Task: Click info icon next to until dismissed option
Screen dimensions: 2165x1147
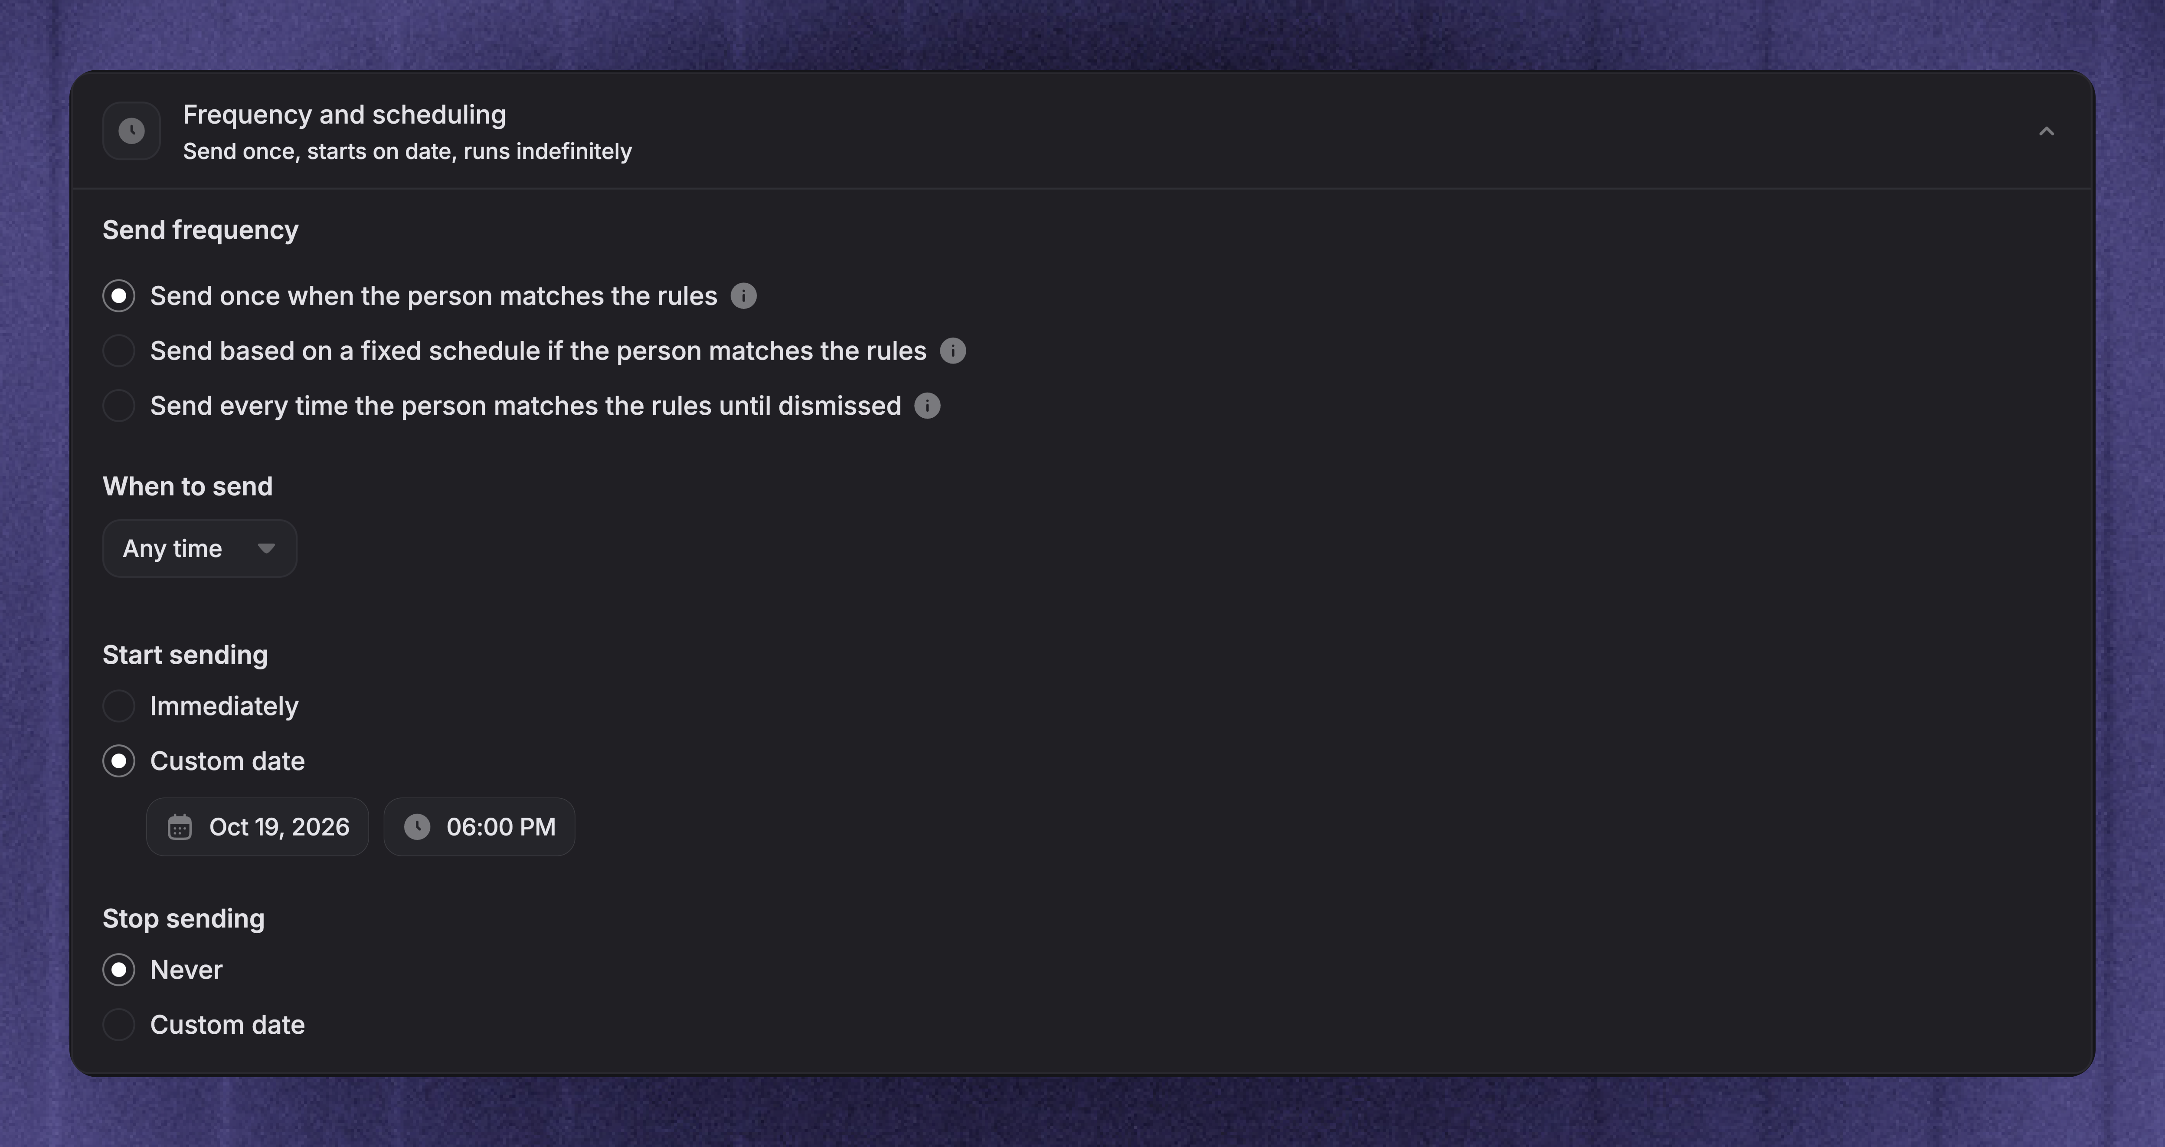Action: pos(927,406)
